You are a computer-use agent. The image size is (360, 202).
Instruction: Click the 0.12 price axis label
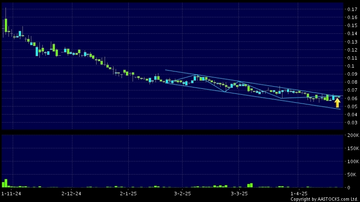click(352, 50)
